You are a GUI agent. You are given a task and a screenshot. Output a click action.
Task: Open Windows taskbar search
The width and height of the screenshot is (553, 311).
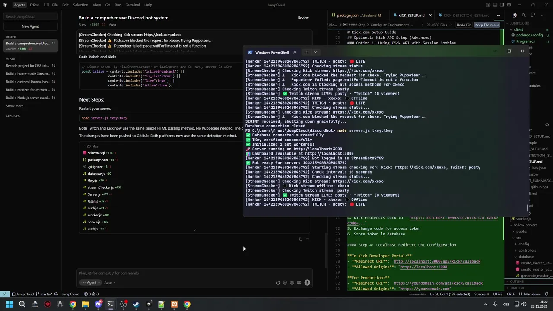coord(22,305)
